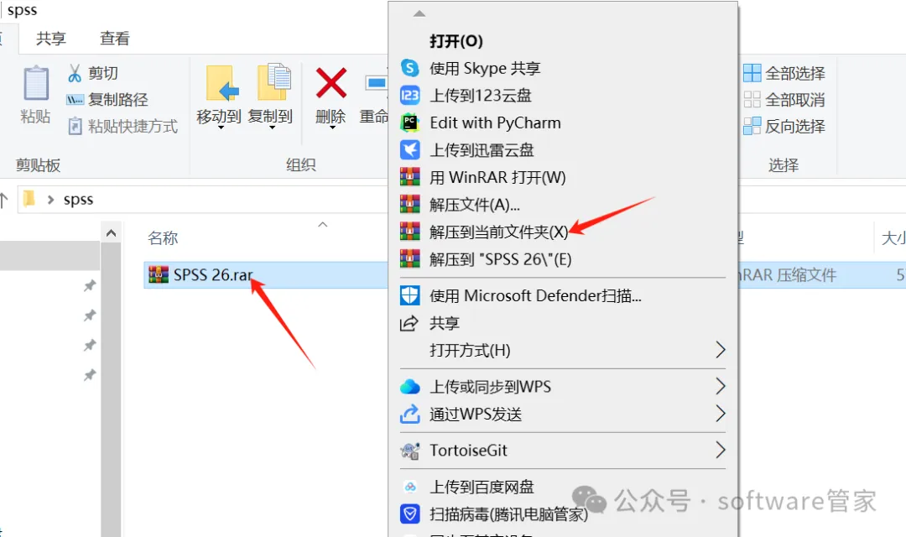Switch to the 查看 ribbon tab
Screen dimensions: 906x537
pyautogui.click(x=114, y=39)
